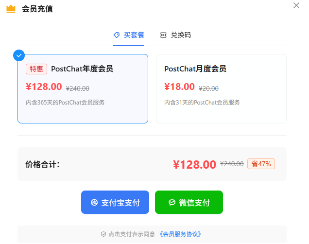Open the 兑换码 tab
Image resolution: width=309 pixels, height=244 pixels.
click(180, 35)
